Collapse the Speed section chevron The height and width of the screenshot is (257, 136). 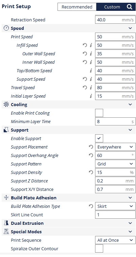[x=130, y=28]
